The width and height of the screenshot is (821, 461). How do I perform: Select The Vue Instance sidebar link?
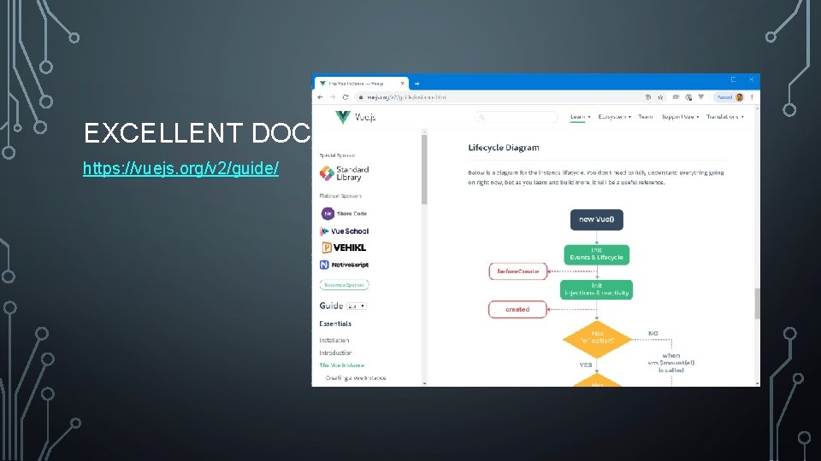(x=342, y=365)
